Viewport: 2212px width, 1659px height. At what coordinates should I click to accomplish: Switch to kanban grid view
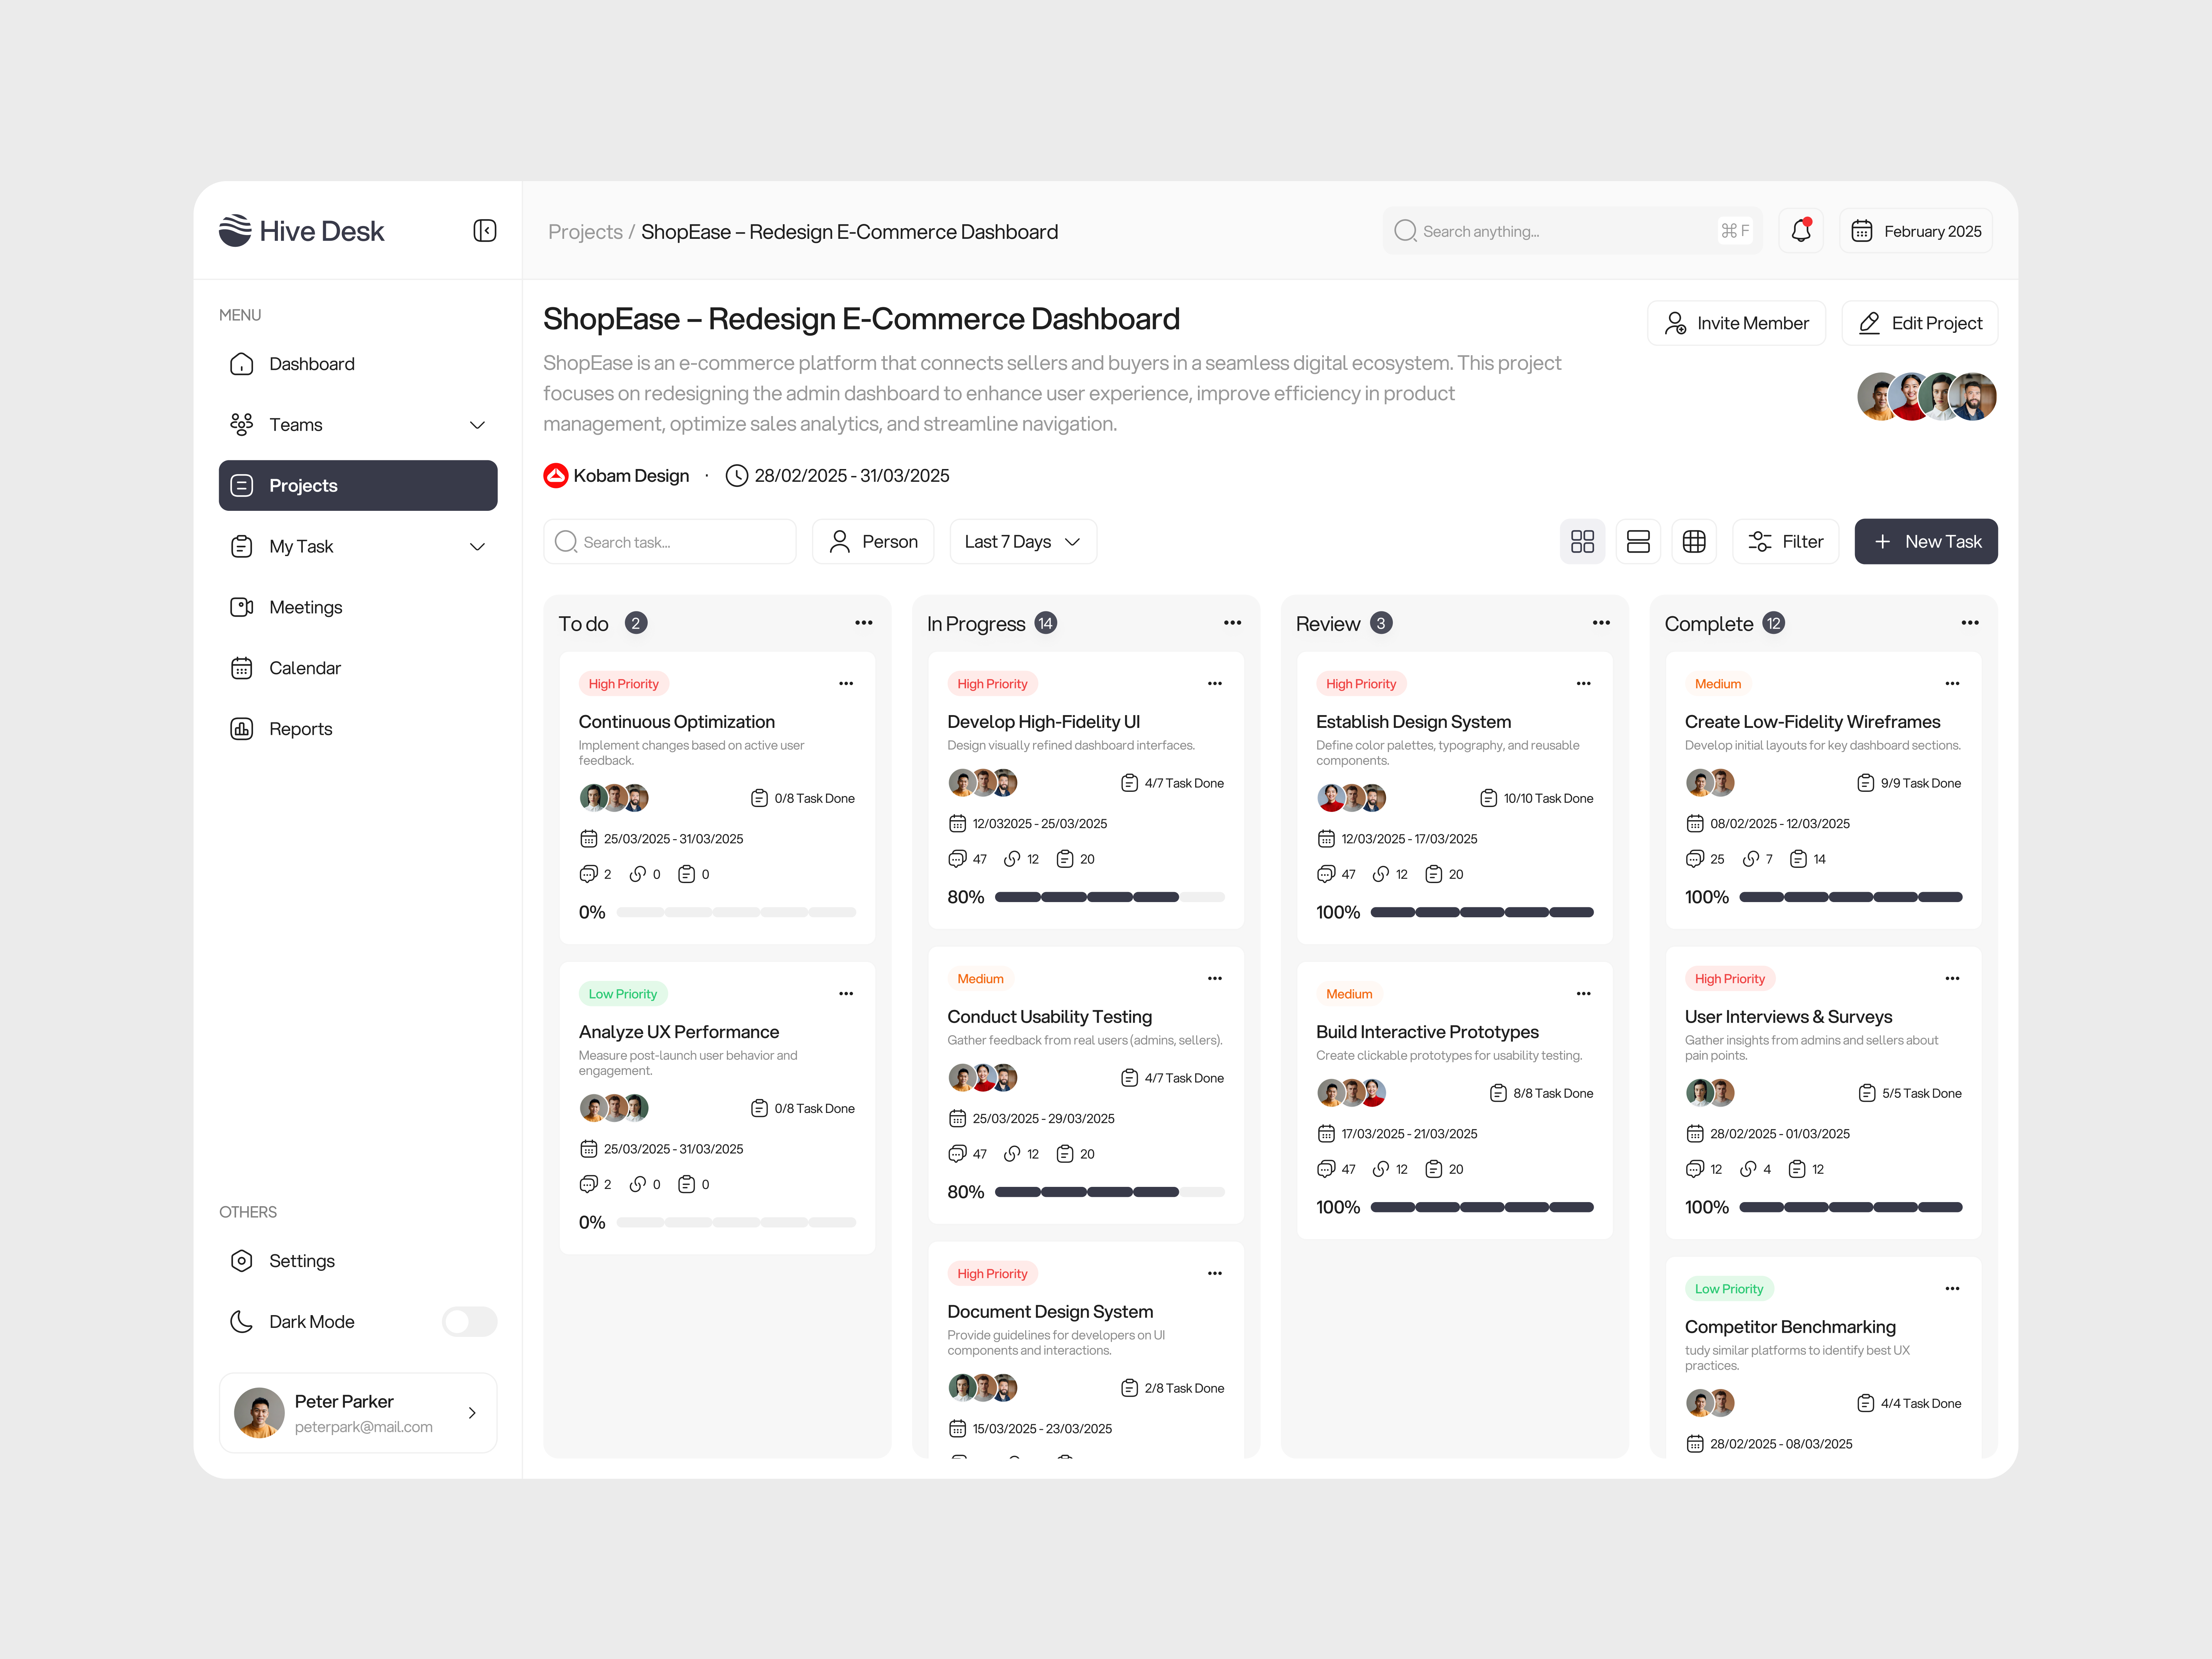1583,541
